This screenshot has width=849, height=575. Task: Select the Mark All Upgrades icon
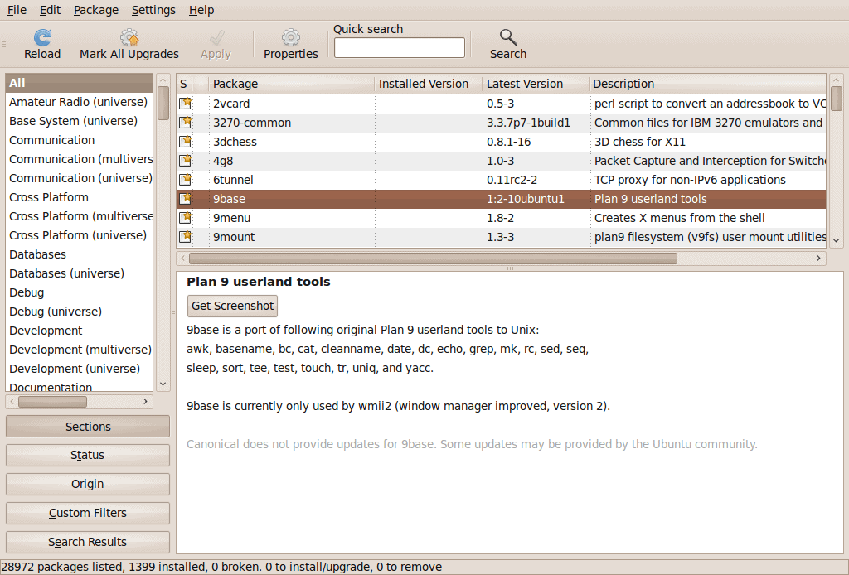(x=129, y=36)
